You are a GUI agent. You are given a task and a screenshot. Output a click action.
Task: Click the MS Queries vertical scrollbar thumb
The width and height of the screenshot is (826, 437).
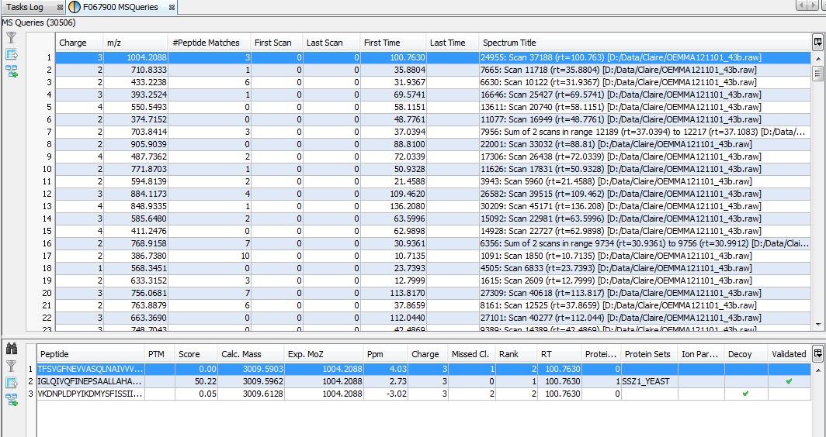click(x=817, y=74)
